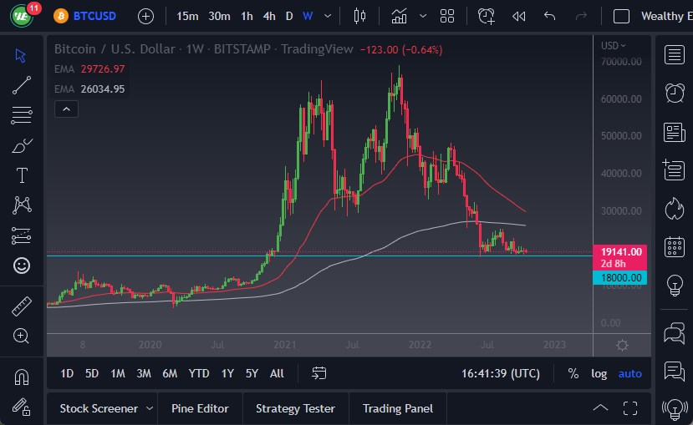Collapse the EMA indicator legend
This screenshot has height=425, width=693.
(x=67, y=109)
